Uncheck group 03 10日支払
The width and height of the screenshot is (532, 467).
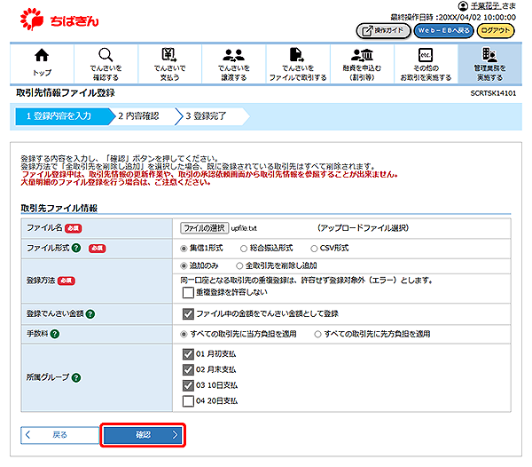(188, 385)
